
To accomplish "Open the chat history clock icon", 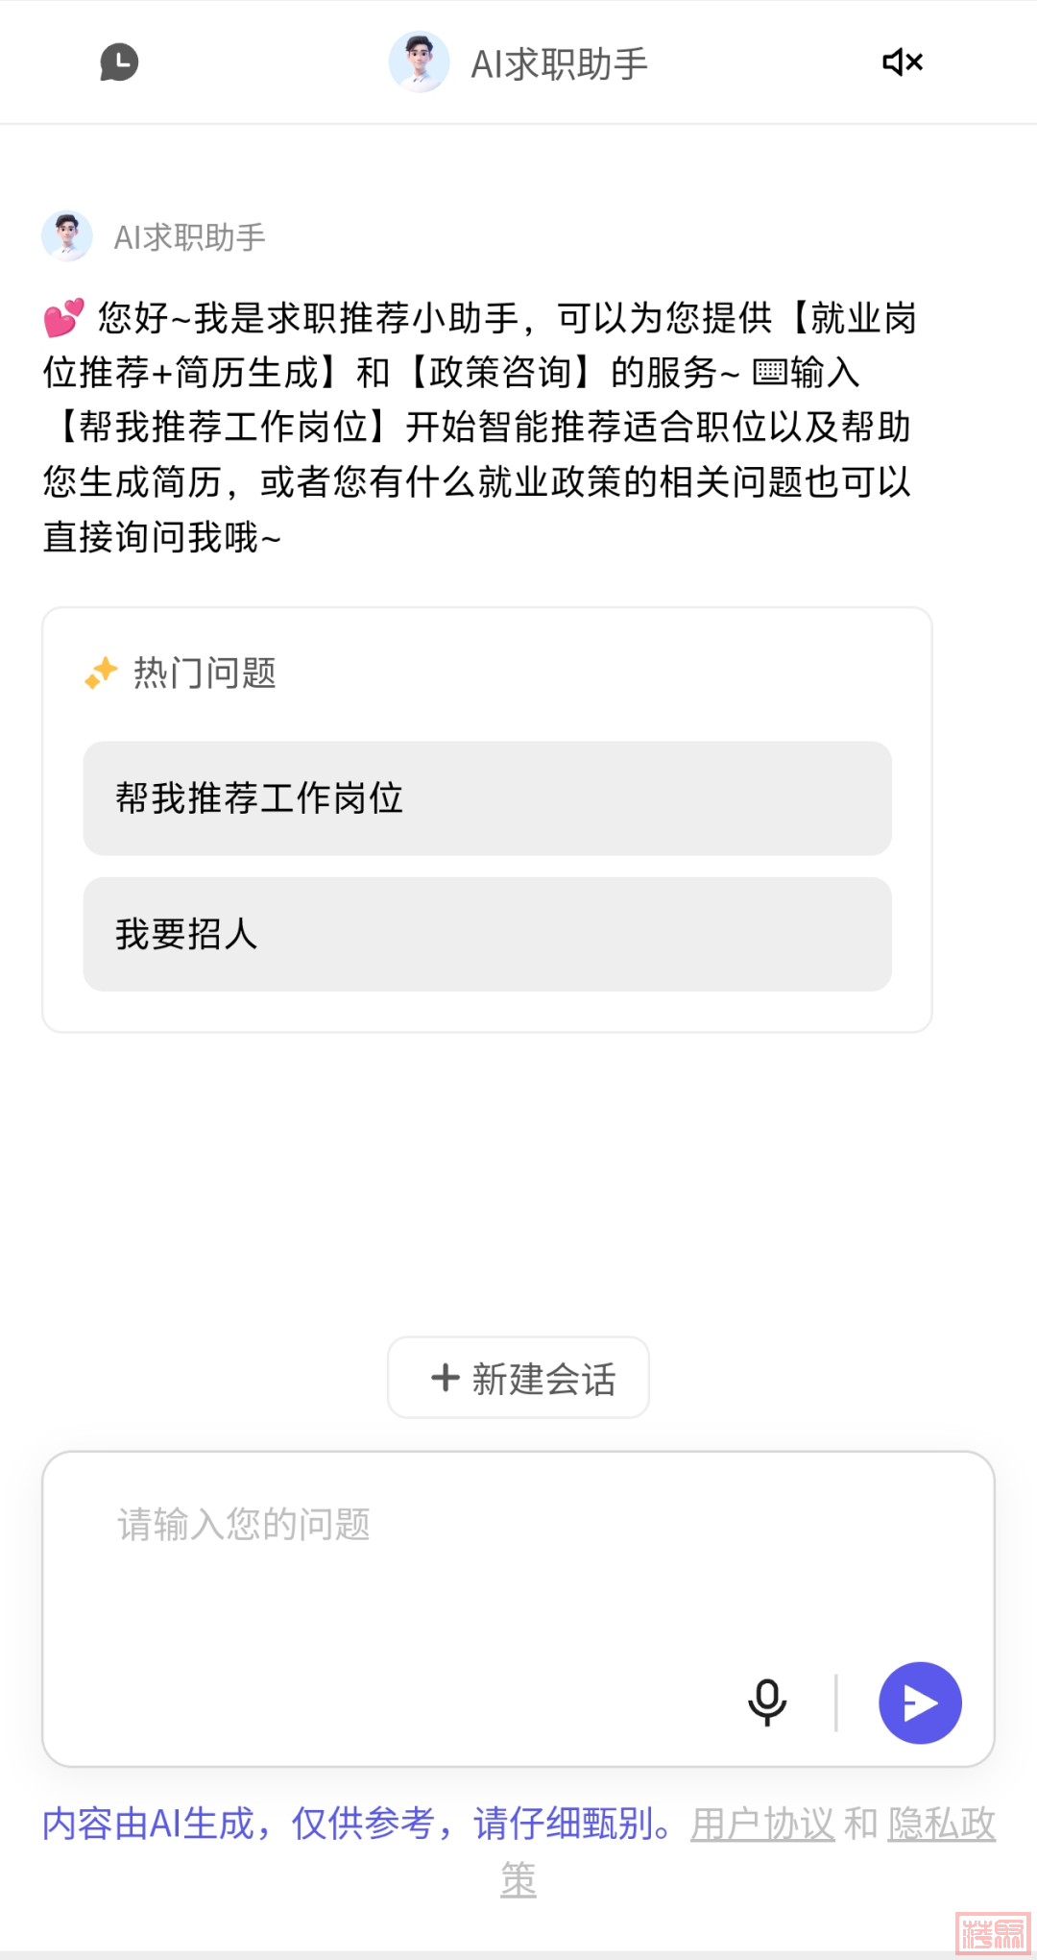I will (x=119, y=62).
